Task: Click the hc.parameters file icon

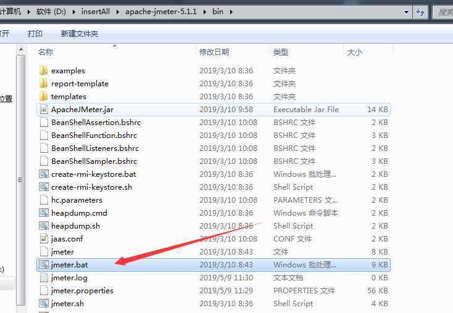Action: (x=44, y=200)
